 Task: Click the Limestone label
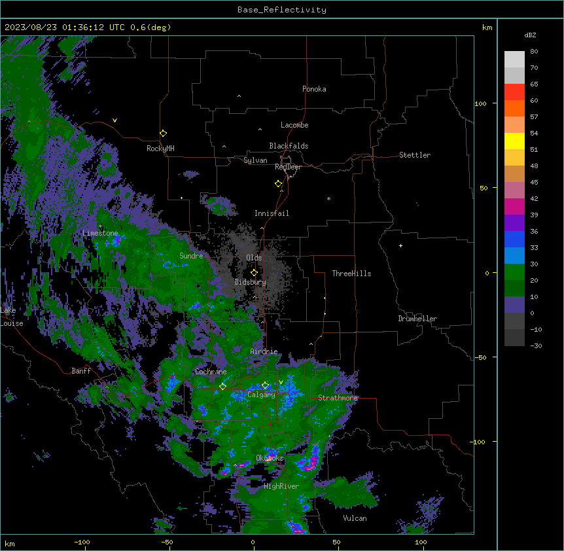coord(100,233)
